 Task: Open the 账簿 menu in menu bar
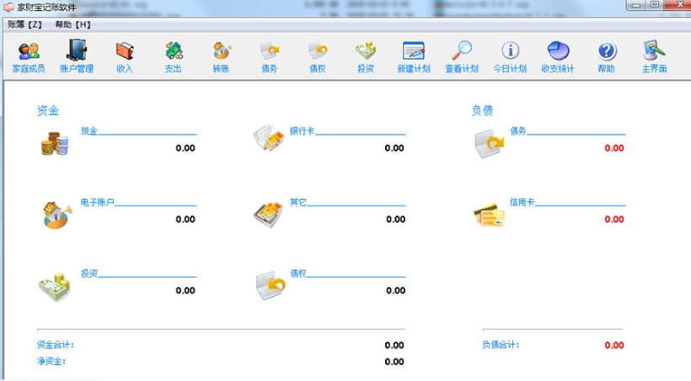(24, 24)
